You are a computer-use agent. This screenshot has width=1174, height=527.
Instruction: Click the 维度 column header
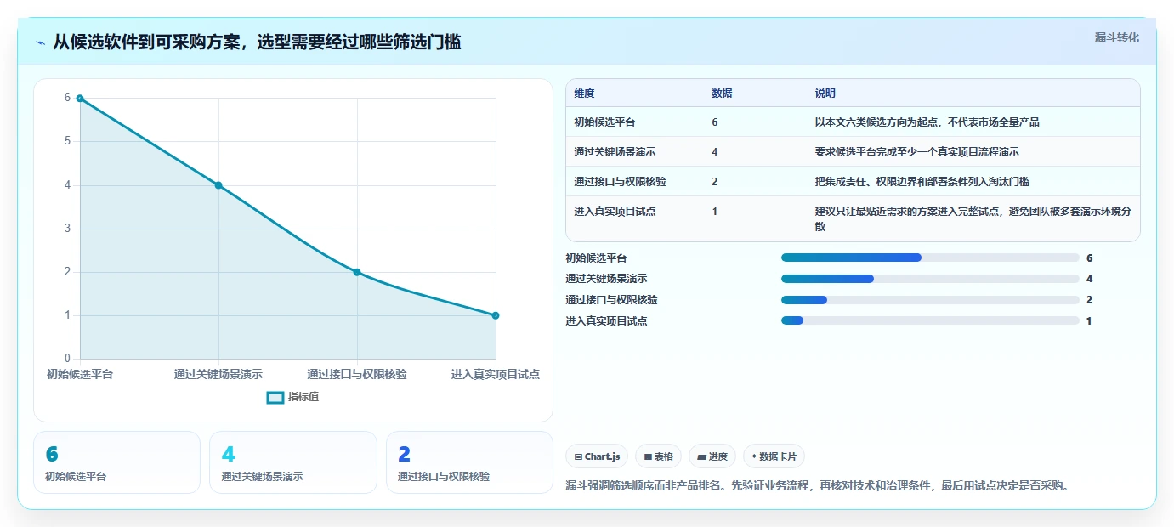pyautogui.click(x=584, y=93)
